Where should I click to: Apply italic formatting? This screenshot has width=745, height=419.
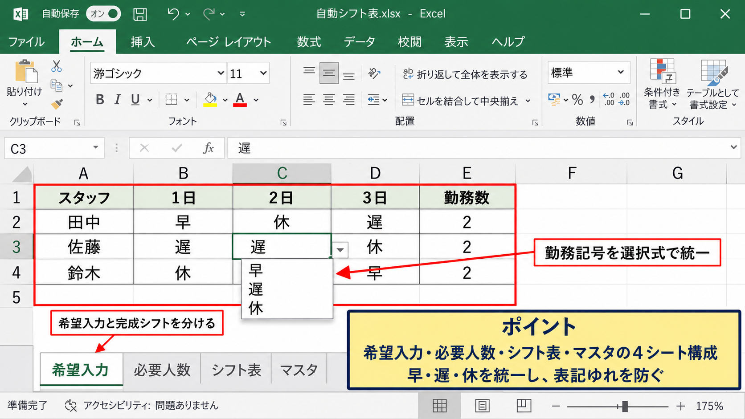point(118,100)
